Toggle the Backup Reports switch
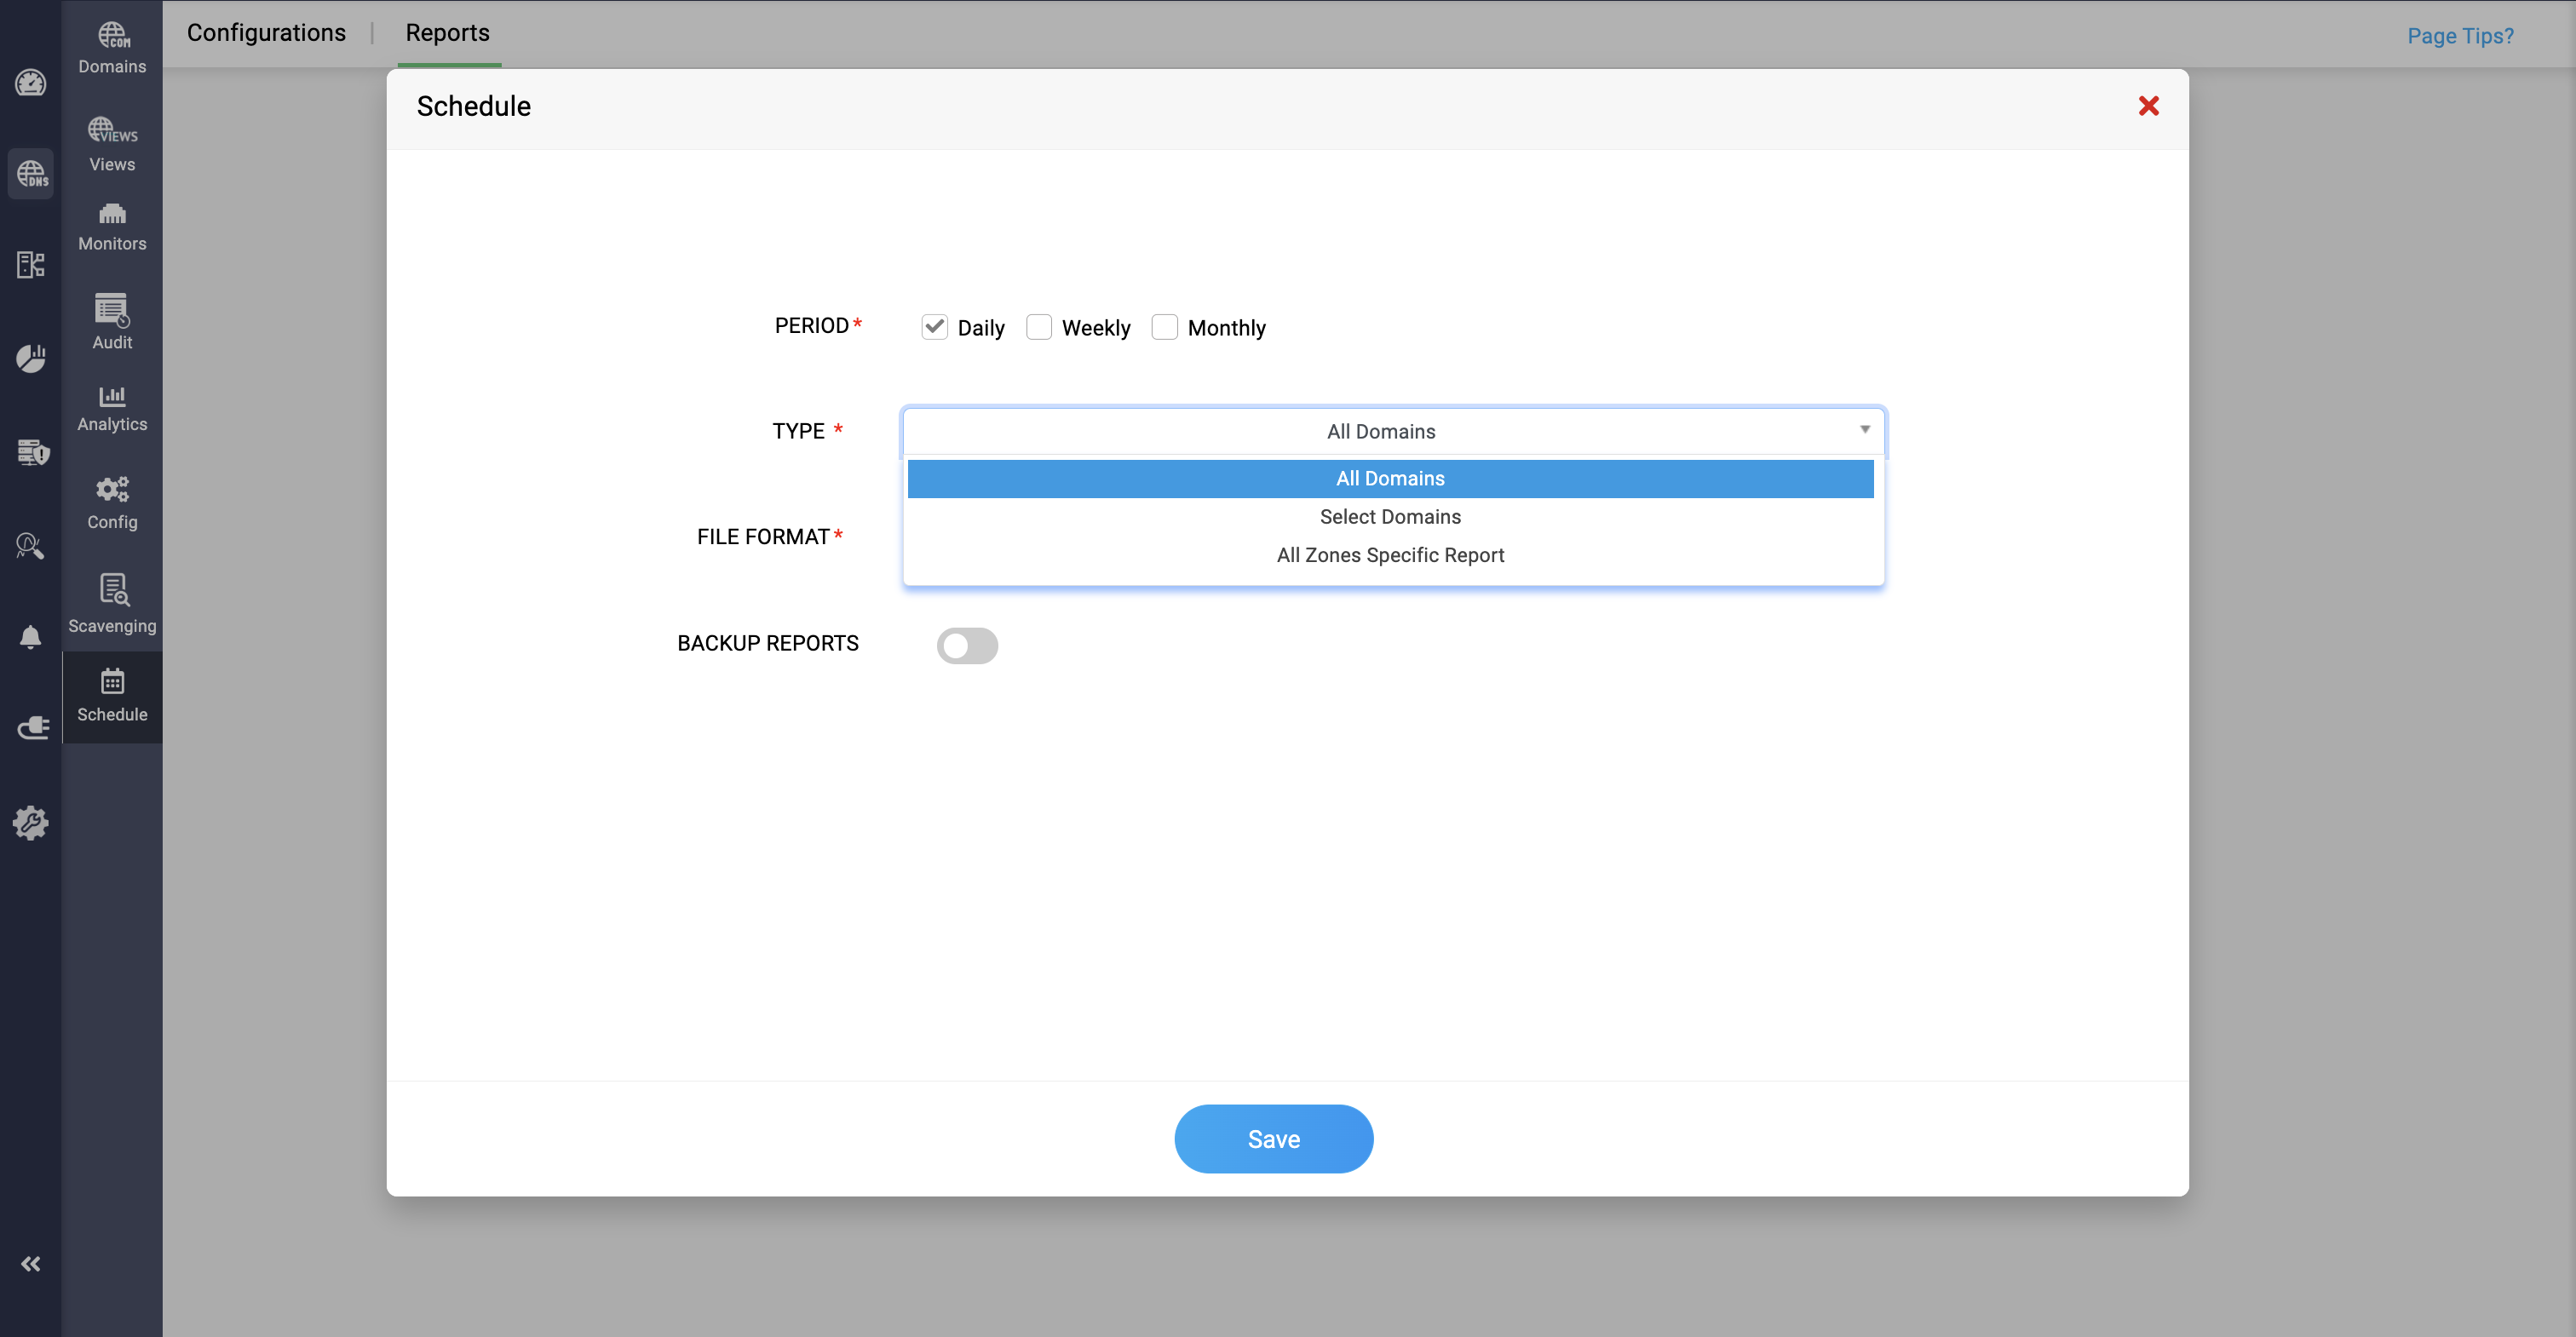2576x1337 pixels. click(967, 645)
